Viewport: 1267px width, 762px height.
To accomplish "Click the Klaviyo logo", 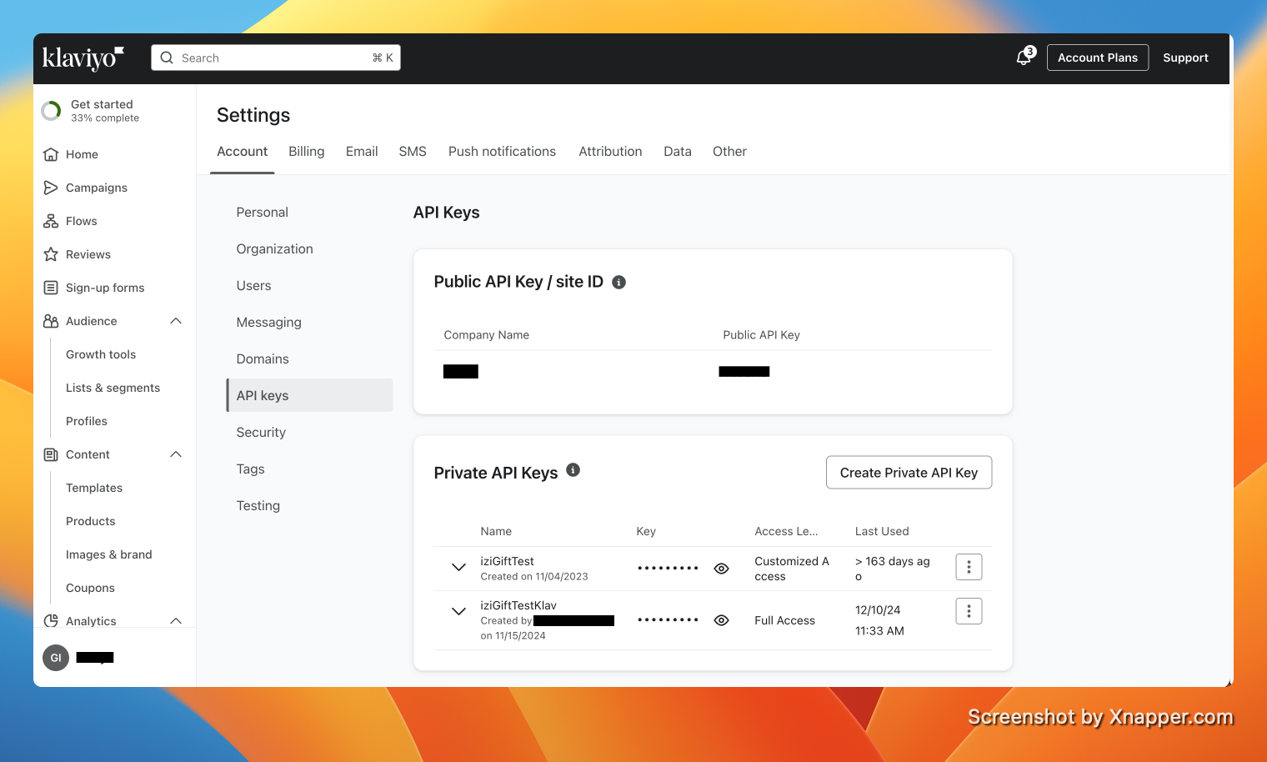I will (83, 58).
